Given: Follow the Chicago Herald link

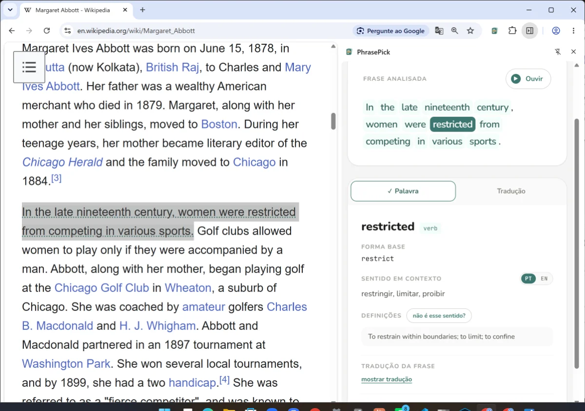Looking at the screenshot, I should [62, 162].
